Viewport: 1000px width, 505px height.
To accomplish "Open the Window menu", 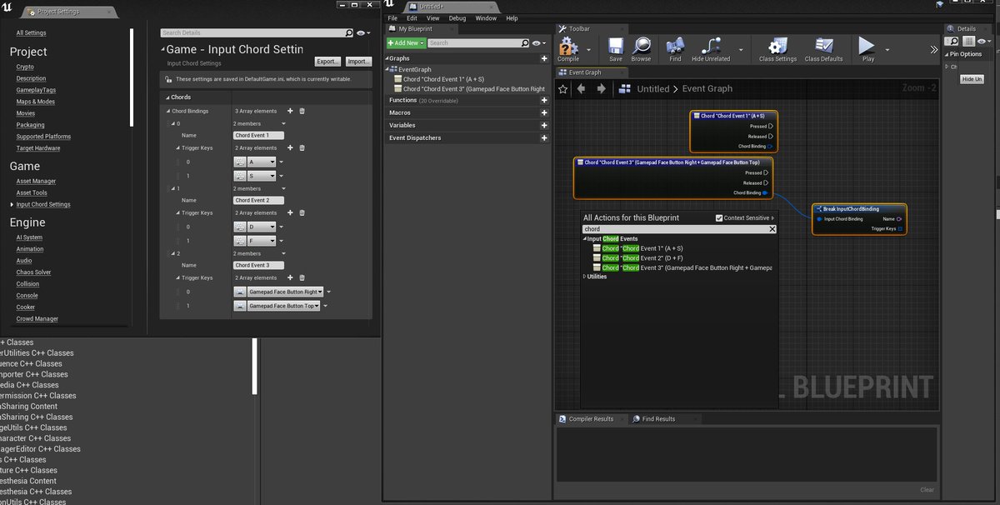I will tap(486, 18).
